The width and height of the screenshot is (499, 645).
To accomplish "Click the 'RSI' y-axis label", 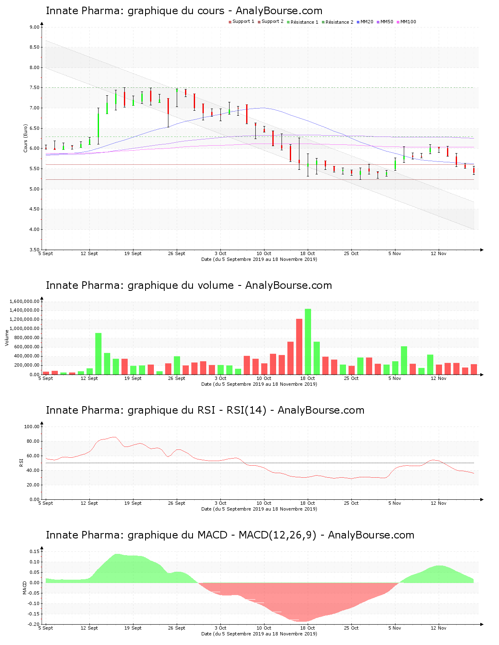I will point(21,462).
